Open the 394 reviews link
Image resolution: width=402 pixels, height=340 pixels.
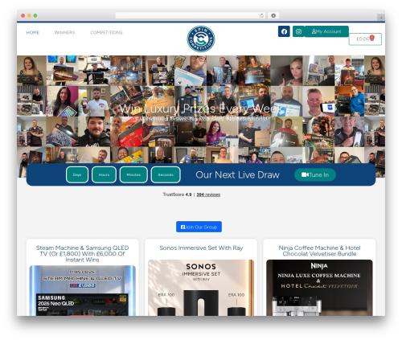click(x=208, y=195)
